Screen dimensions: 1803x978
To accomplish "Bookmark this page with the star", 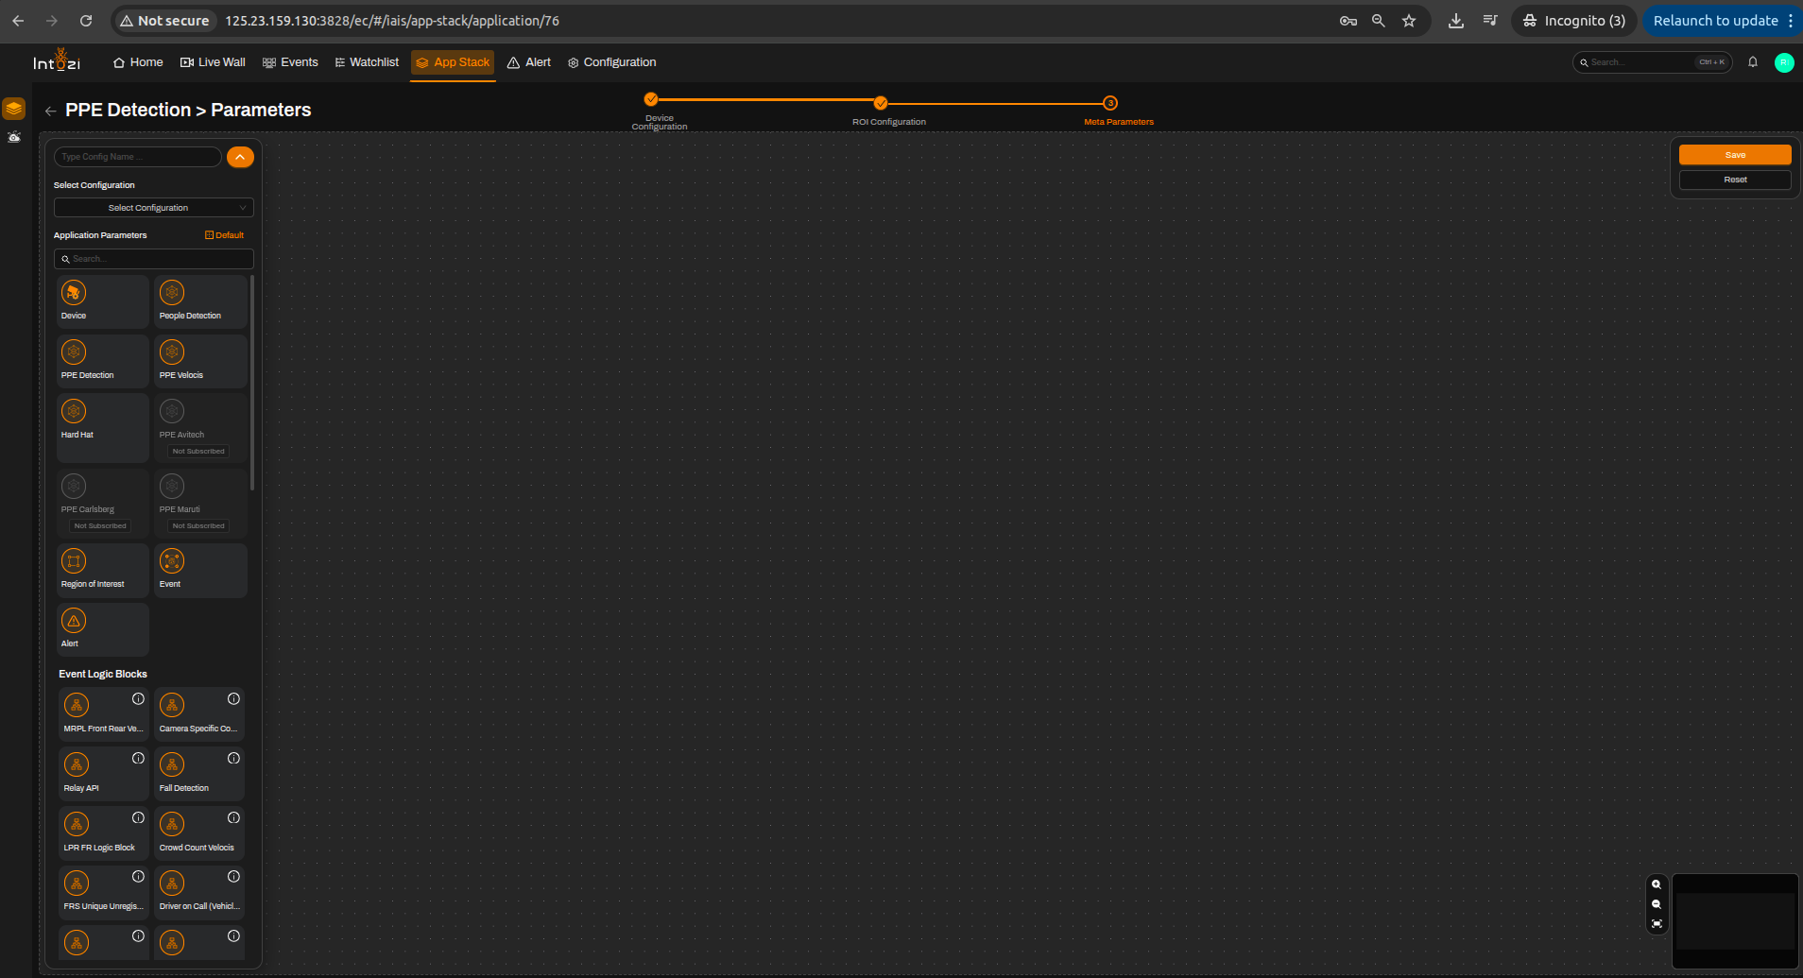I will coord(1409,21).
